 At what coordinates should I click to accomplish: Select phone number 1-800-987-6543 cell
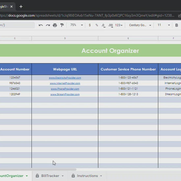tap(128, 83)
